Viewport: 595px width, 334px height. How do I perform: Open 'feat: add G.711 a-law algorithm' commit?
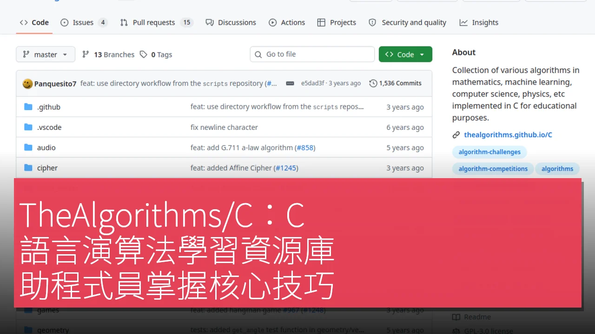(242, 148)
